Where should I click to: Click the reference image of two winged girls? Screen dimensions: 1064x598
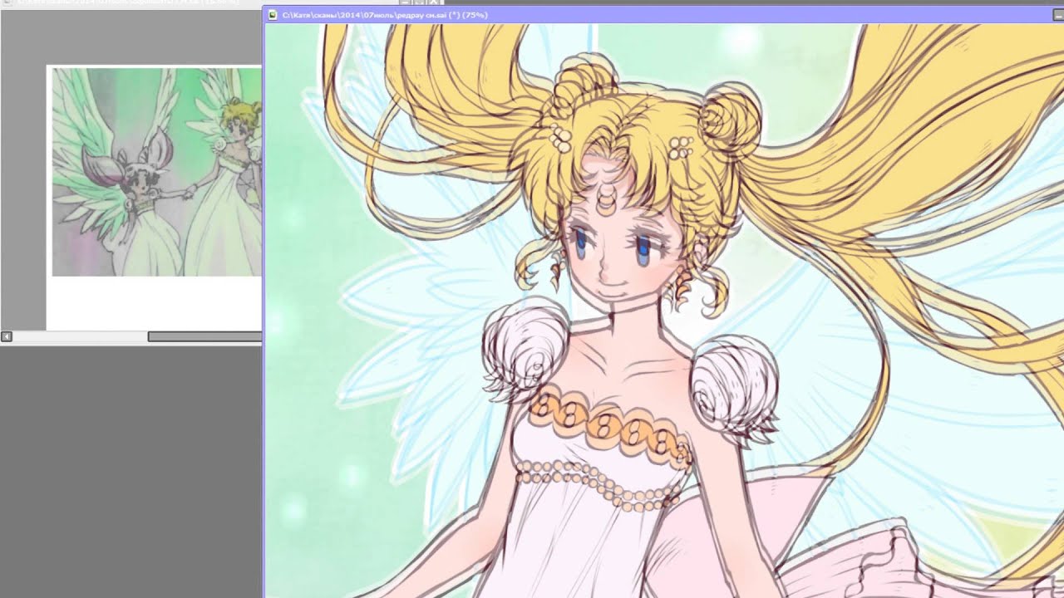157,172
